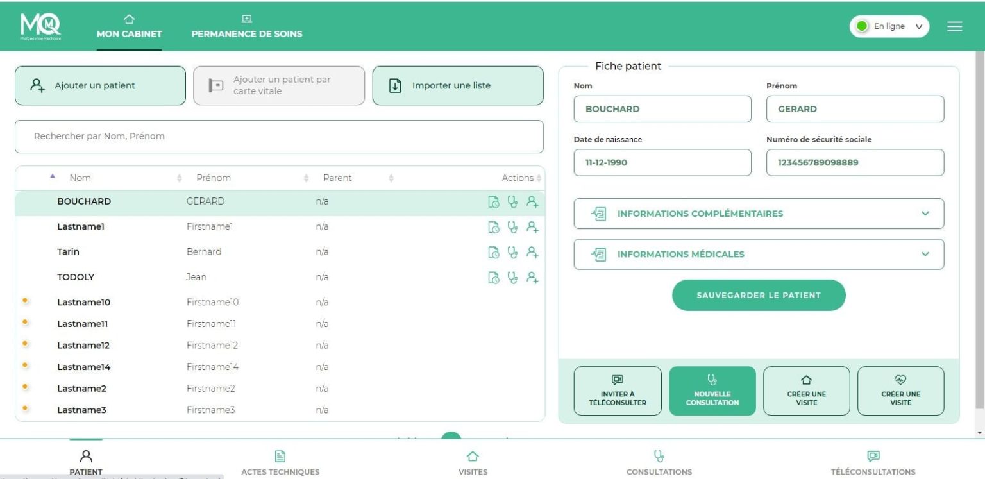Screen dimensions: 985x479
Task: Click Importer une liste button
Action: [x=458, y=85]
